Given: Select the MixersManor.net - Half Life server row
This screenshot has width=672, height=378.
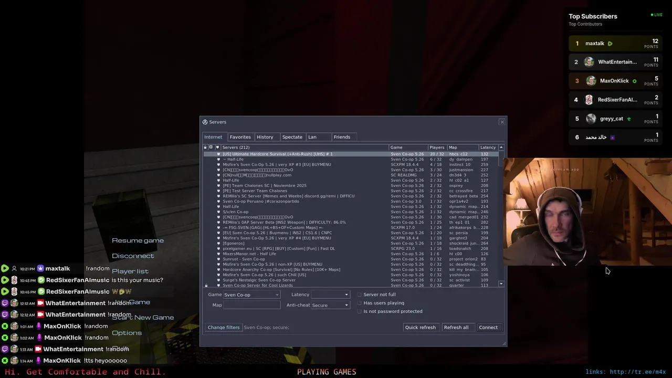Looking at the screenshot, I should [351, 254].
